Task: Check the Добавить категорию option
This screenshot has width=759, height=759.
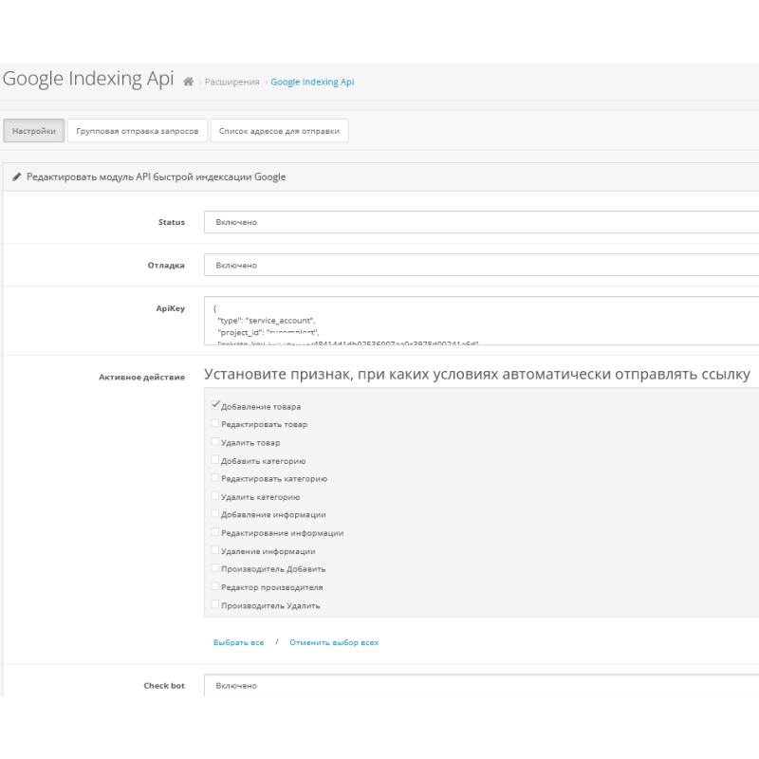Action: tap(215, 460)
